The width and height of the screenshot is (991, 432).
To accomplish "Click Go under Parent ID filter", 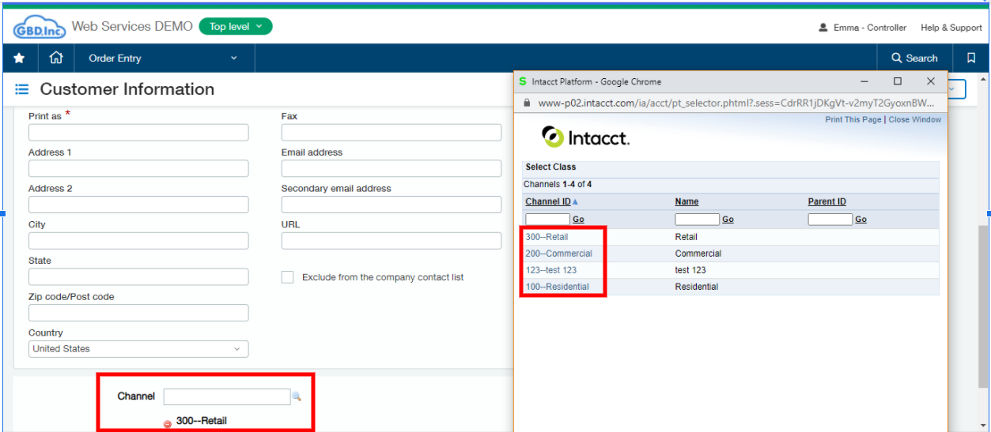I will (861, 220).
